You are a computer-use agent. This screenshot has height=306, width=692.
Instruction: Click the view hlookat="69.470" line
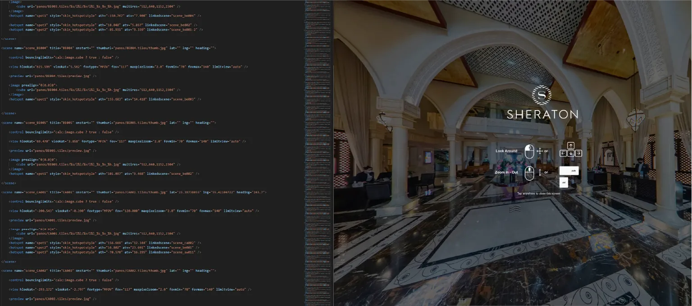[127, 142]
